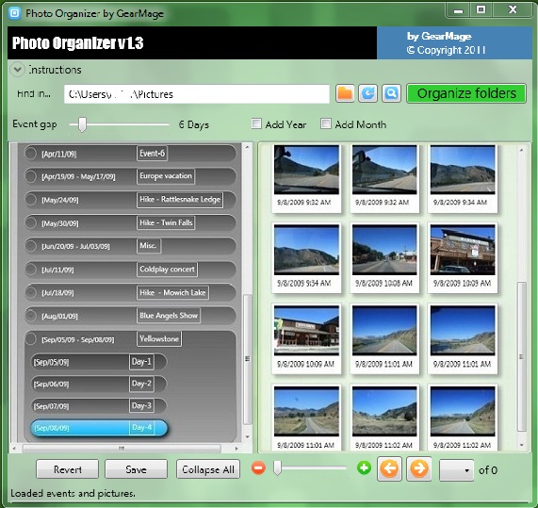Click the Organize folders button

click(x=466, y=93)
